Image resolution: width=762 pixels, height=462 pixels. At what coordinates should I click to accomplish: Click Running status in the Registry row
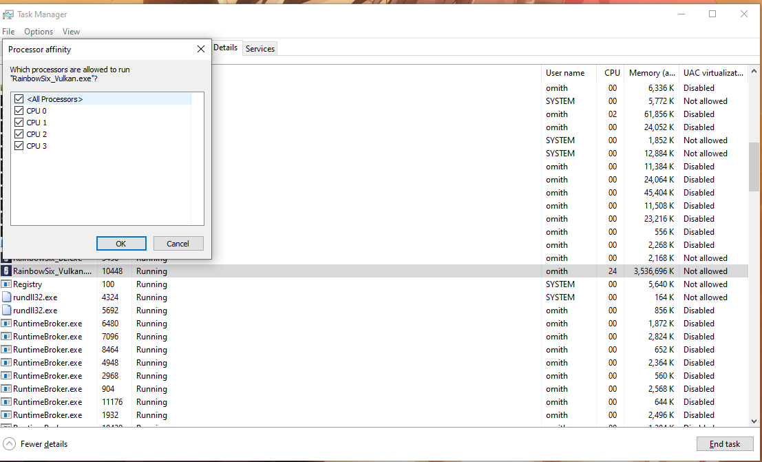point(151,284)
